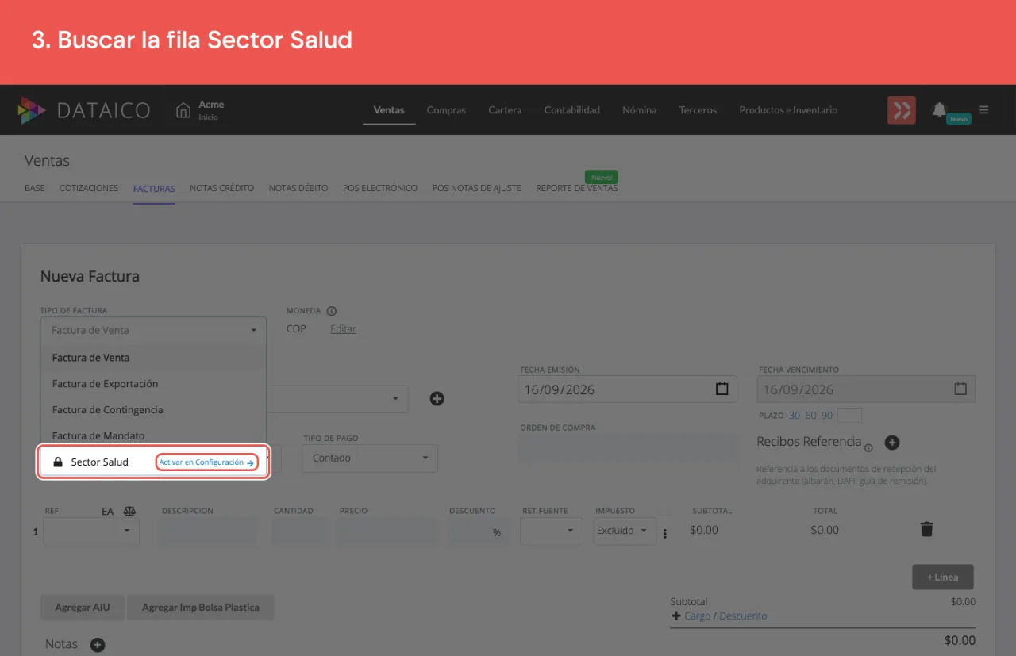Open the red double-arrow shortcut icon
The image size is (1016, 656).
click(901, 110)
